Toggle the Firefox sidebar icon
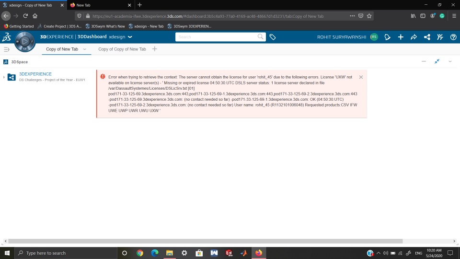Viewport: 460px width, 259px height. pyautogui.click(x=423, y=16)
